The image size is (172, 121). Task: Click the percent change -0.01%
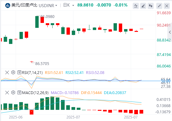[120, 5]
